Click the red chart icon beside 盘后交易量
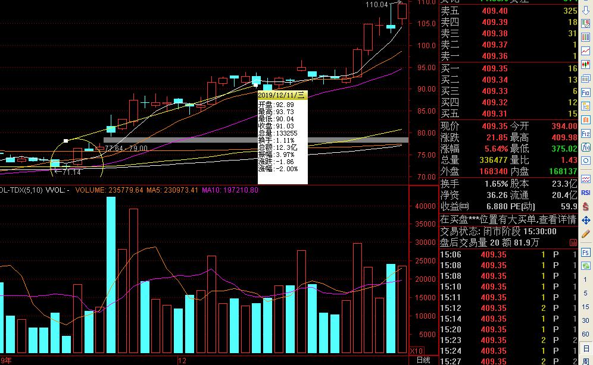The image size is (593, 365). click(573, 243)
